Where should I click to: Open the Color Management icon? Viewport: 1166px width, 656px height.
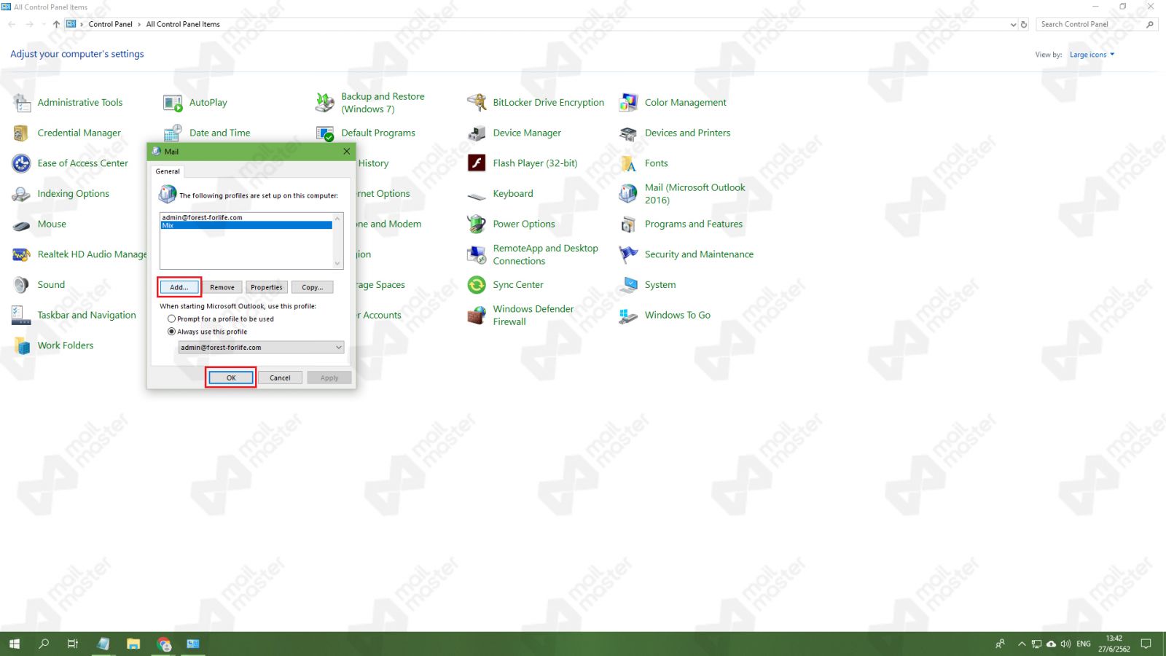(x=628, y=103)
